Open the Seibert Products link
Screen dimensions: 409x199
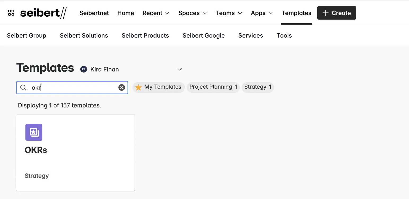click(145, 35)
